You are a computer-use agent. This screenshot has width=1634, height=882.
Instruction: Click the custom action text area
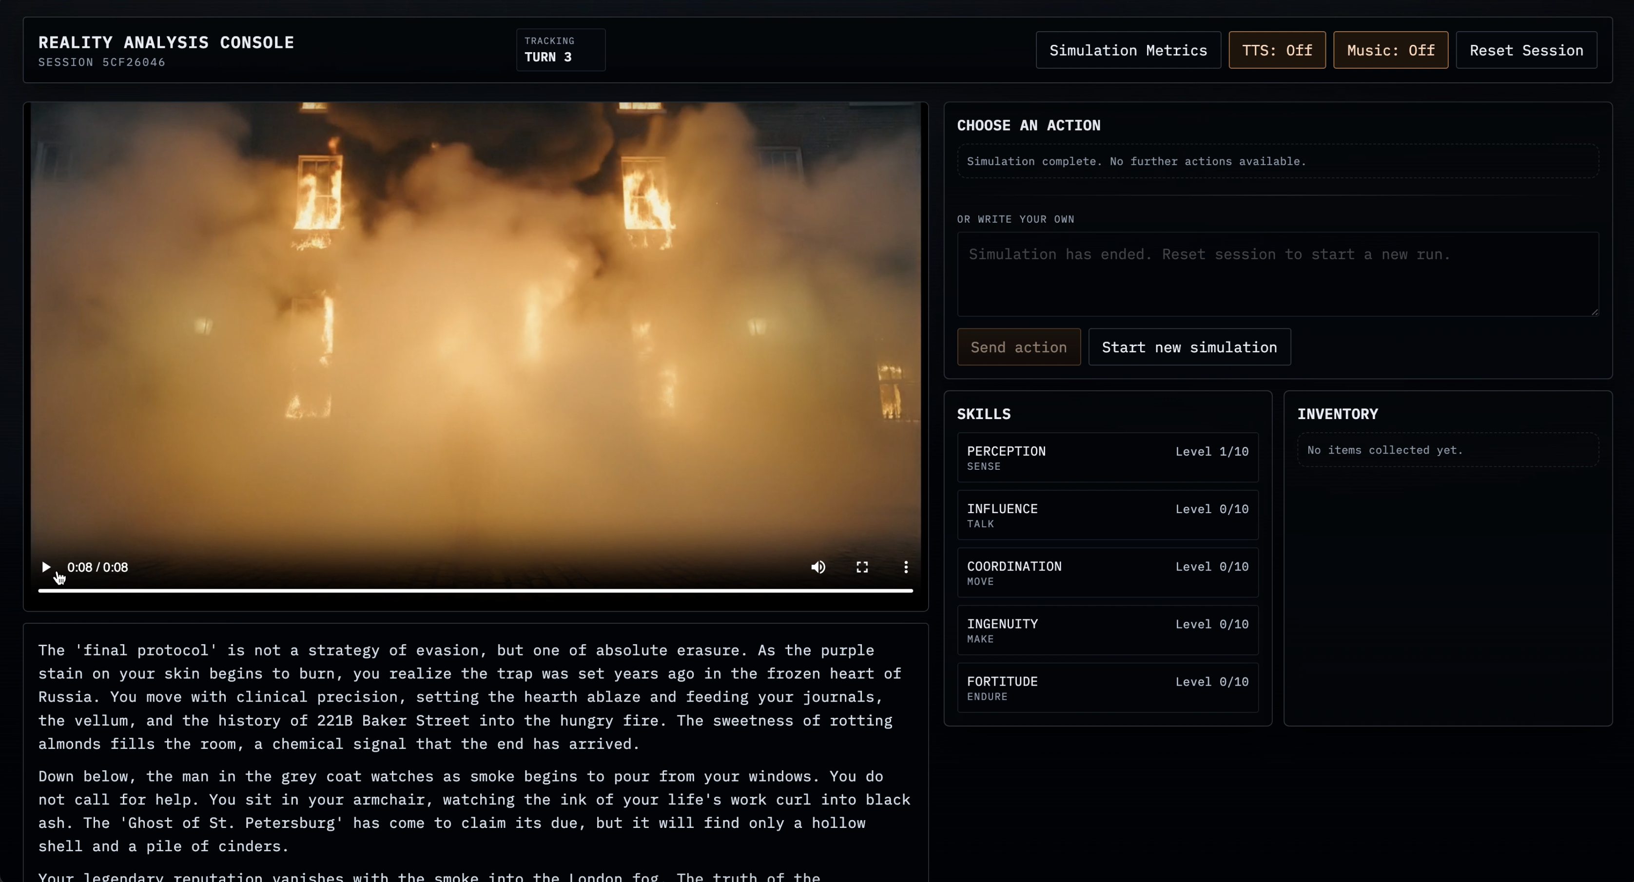[1277, 274]
